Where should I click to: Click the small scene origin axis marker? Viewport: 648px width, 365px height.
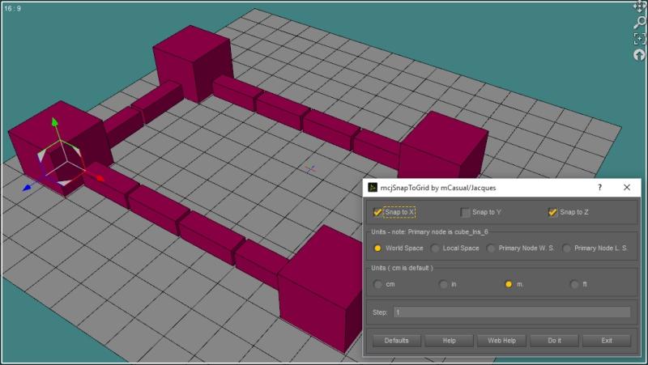[310, 169]
